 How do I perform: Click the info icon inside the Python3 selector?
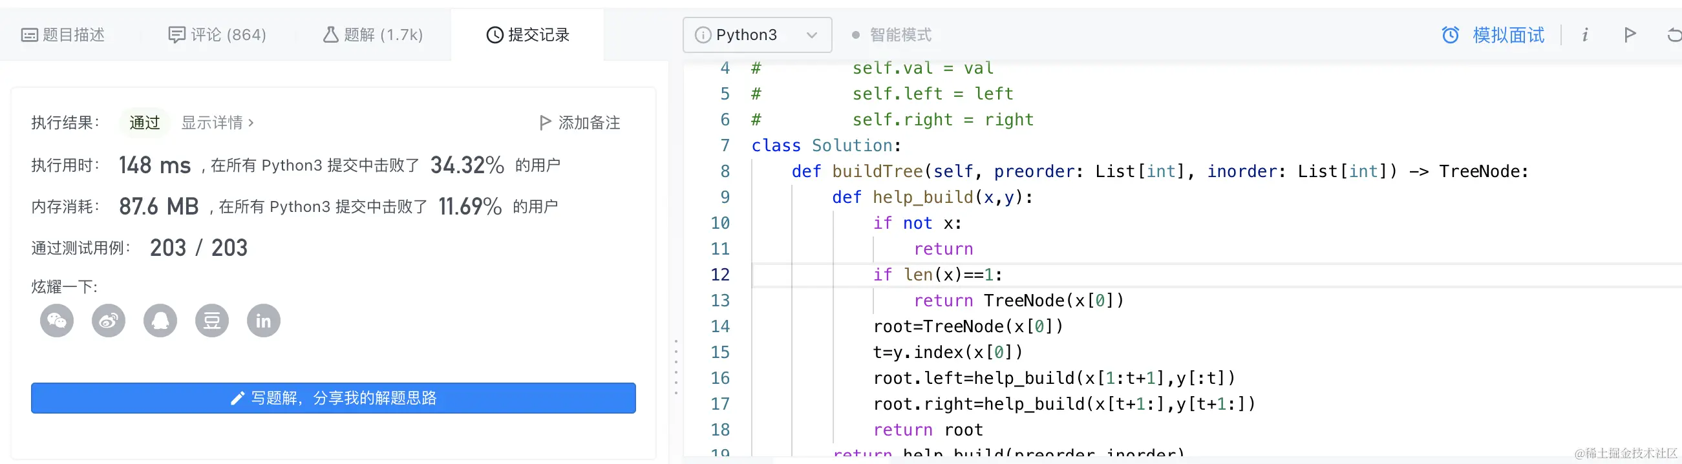click(x=703, y=35)
